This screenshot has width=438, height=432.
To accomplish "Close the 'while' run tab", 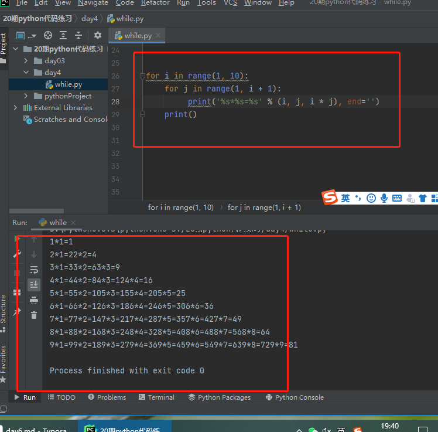I will (x=73, y=223).
